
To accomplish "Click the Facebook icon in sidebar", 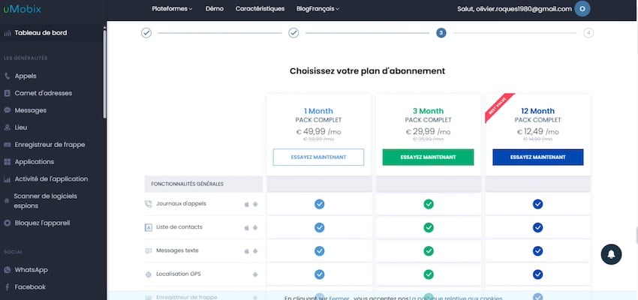I will pyautogui.click(x=7, y=287).
